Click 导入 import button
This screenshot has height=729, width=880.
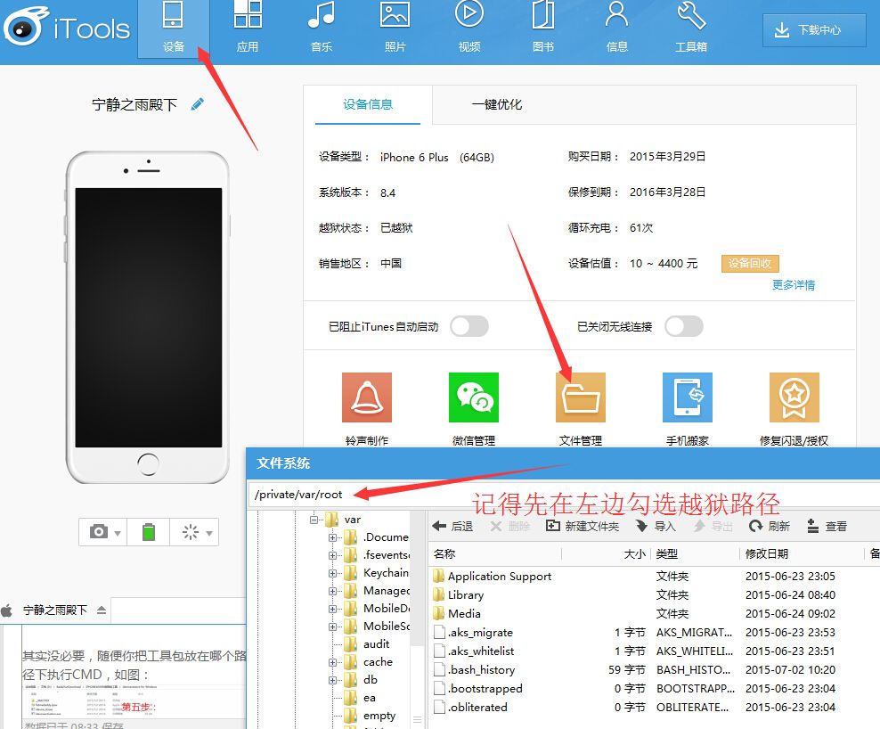[x=656, y=526]
